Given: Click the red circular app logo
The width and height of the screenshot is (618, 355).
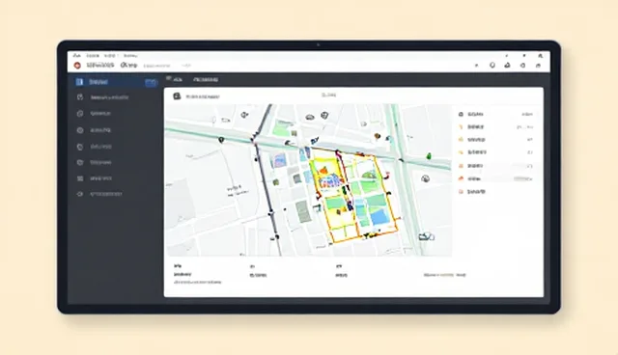Looking at the screenshot, I should pyautogui.click(x=77, y=65).
